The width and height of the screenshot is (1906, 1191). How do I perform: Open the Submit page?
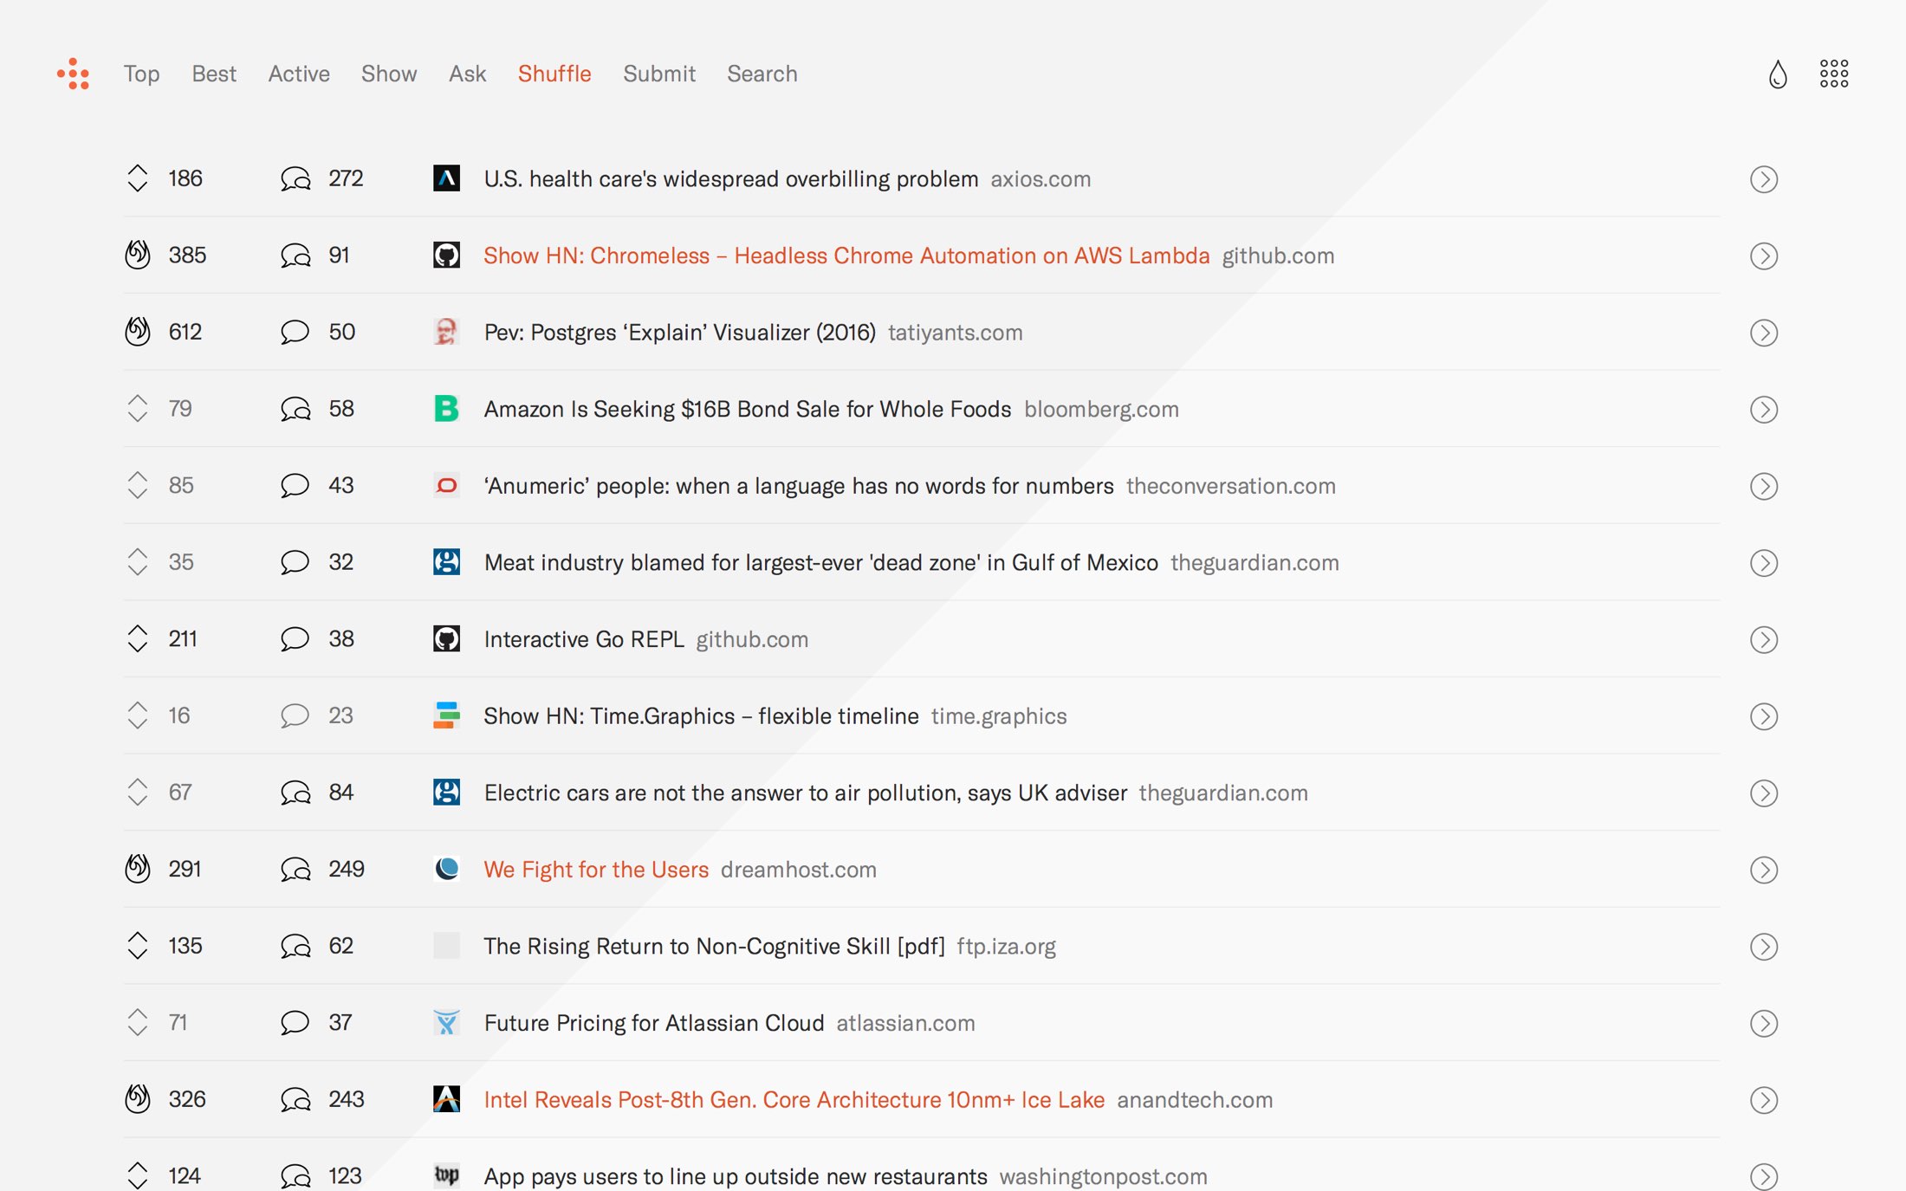[x=659, y=74]
